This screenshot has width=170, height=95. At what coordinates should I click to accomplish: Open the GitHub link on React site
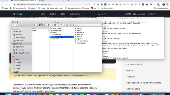(152, 14)
